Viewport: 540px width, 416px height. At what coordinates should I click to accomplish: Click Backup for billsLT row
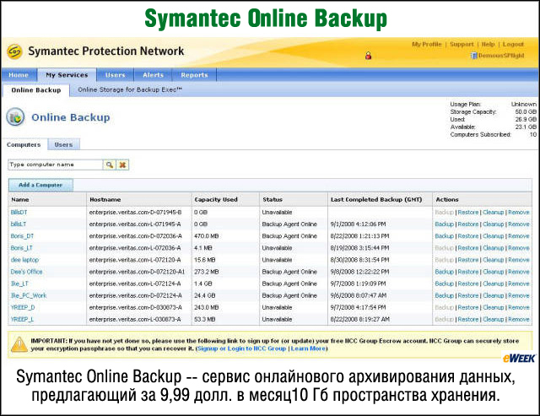tap(445, 224)
